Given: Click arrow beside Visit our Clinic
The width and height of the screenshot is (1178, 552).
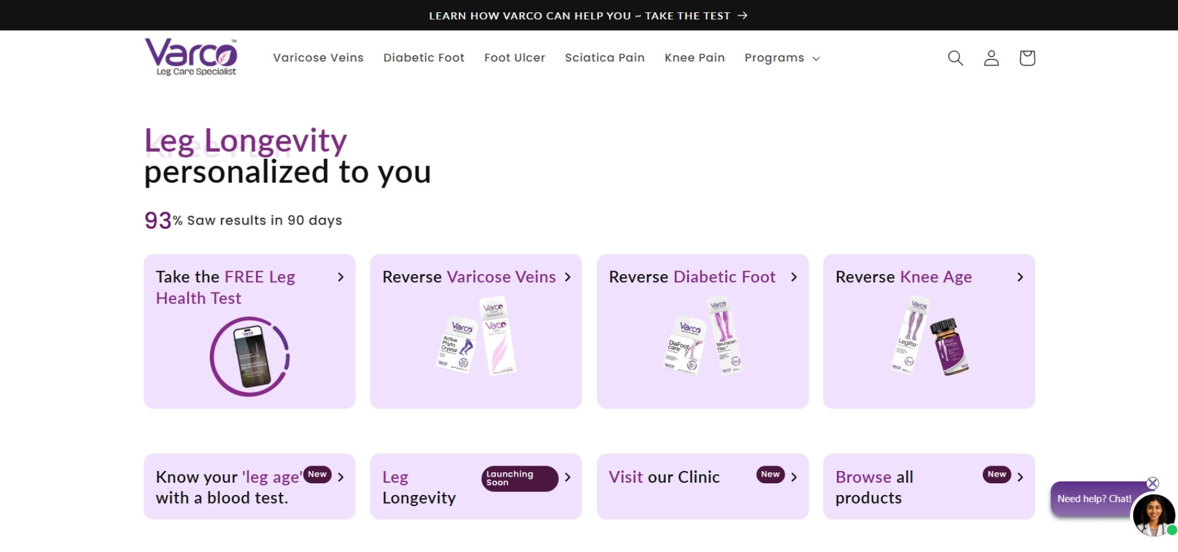Looking at the screenshot, I should pos(794,477).
